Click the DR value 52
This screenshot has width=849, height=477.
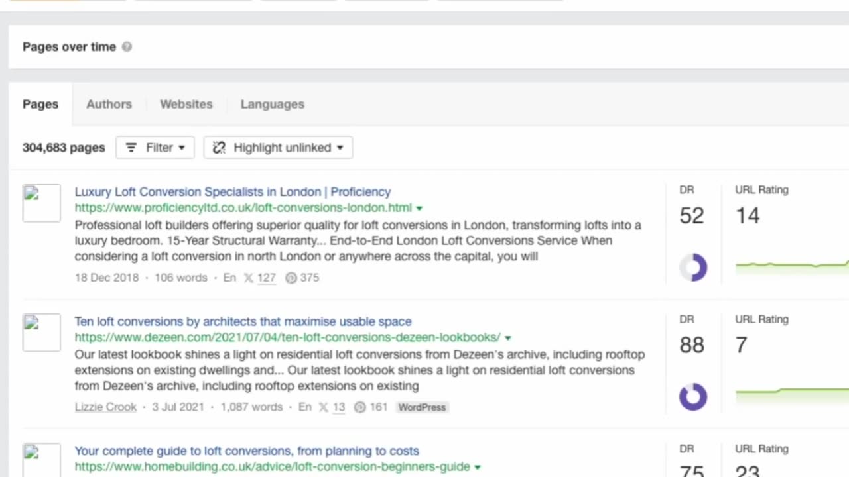coord(692,216)
